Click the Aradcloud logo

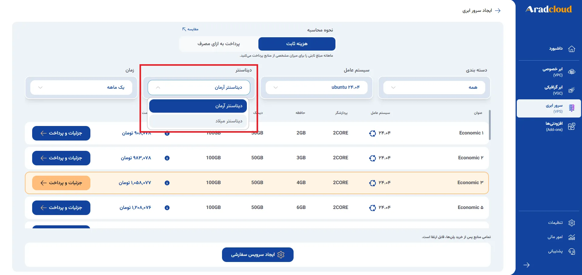[x=549, y=9]
